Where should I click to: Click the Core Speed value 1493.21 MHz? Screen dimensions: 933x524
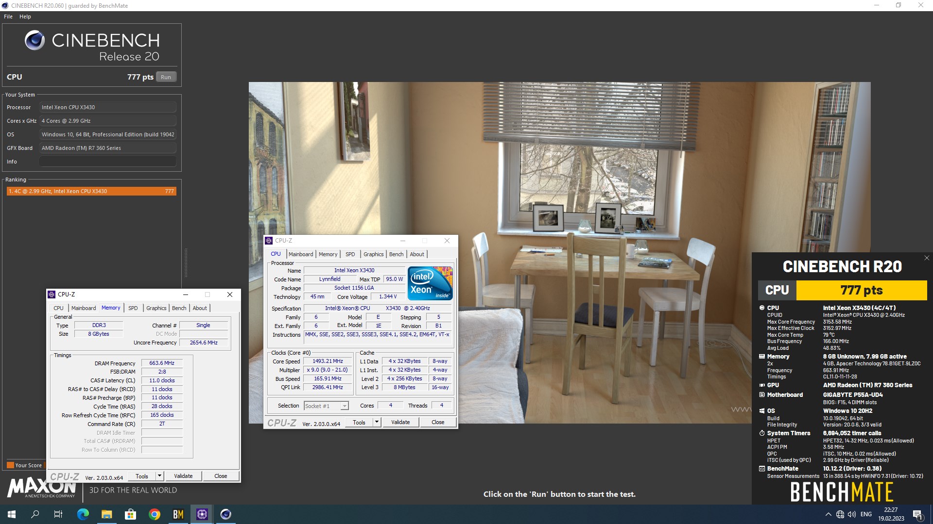(x=328, y=361)
